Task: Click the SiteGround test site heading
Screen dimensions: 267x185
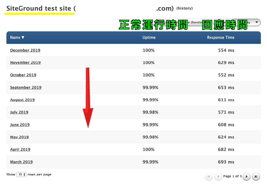Action: 39,8
